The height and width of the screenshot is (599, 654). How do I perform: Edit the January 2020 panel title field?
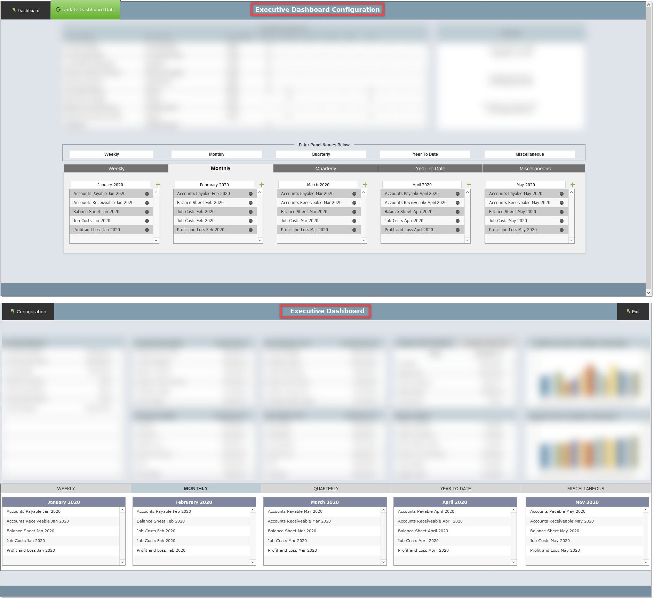(110, 185)
